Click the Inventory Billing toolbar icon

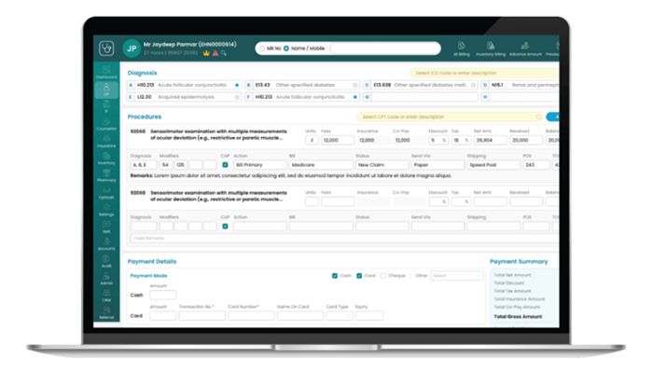click(491, 48)
